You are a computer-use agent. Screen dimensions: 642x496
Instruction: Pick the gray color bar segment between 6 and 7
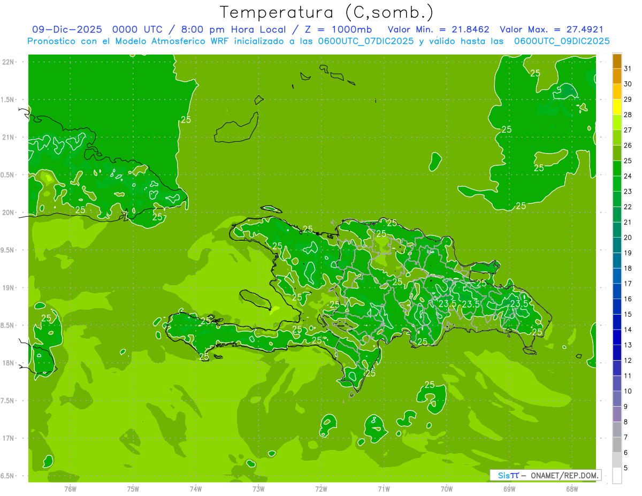[617, 445]
